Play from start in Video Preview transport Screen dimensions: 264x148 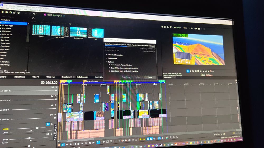tap(191, 71)
